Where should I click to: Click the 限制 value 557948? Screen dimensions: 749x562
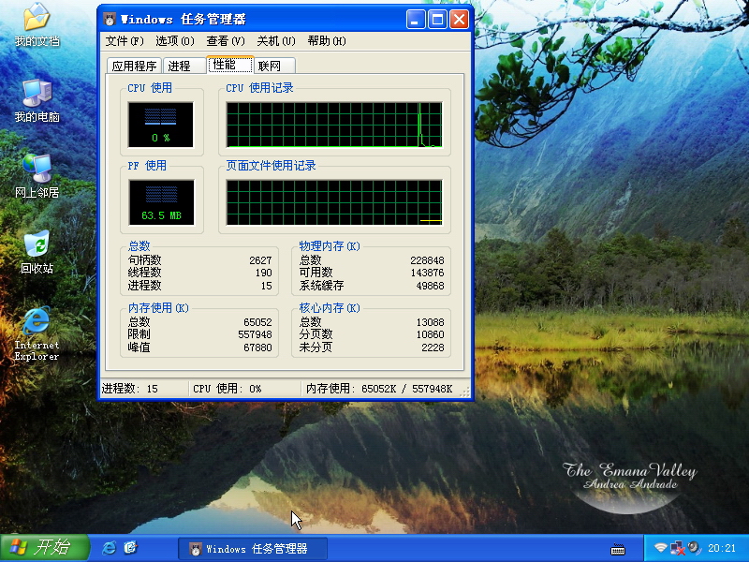click(x=255, y=334)
